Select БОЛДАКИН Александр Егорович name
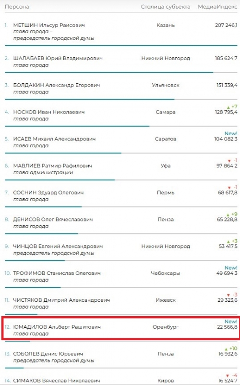The height and width of the screenshot is (385, 240). point(57,85)
